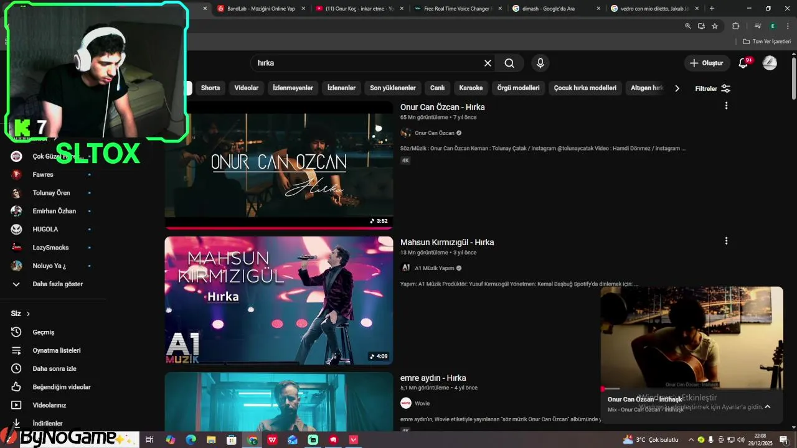This screenshot has height=448, width=797.
Task: Open File Explorer from the taskbar
Action: point(211,439)
